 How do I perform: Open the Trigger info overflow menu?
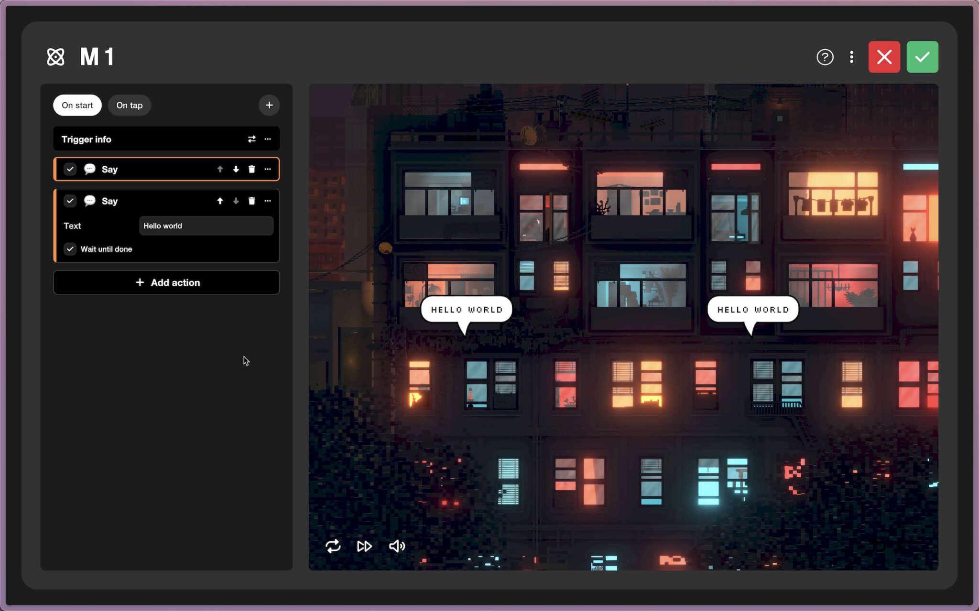pyautogui.click(x=268, y=139)
